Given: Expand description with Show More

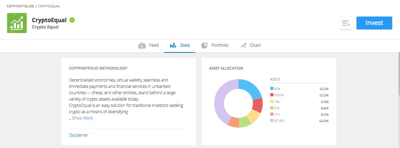Looking at the screenshot, I should [82, 118].
